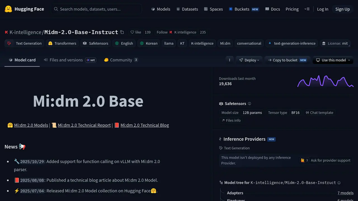Image resolution: width=358 pixels, height=201 pixels.
Task: Open the Mi:dm 2.0 Technical Blog link
Action: [145, 125]
